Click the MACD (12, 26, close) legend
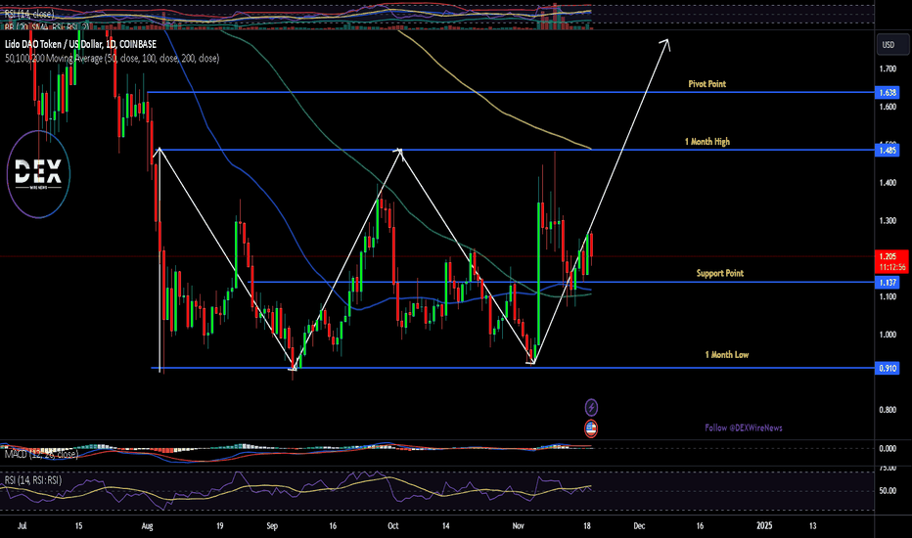The width and height of the screenshot is (912, 538). (41, 454)
